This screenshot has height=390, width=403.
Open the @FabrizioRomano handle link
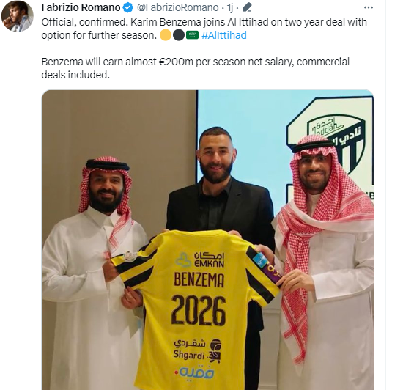177,8
